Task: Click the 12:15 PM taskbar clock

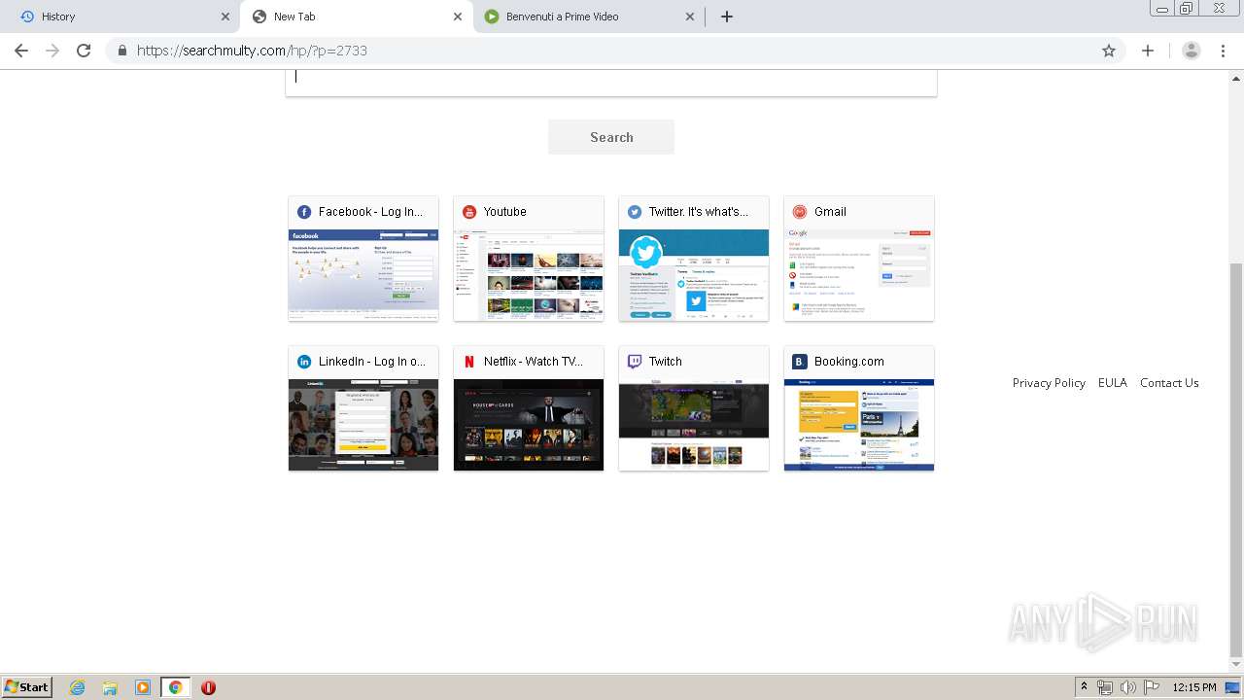Action: click(x=1194, y=687)
